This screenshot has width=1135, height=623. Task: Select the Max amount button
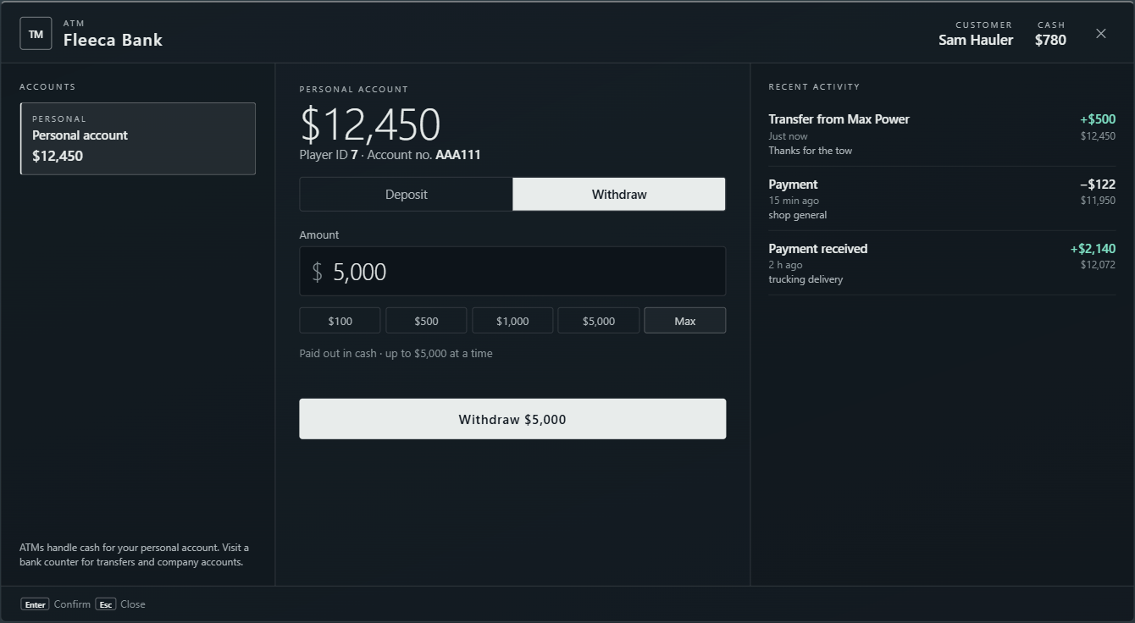(685, 321)
